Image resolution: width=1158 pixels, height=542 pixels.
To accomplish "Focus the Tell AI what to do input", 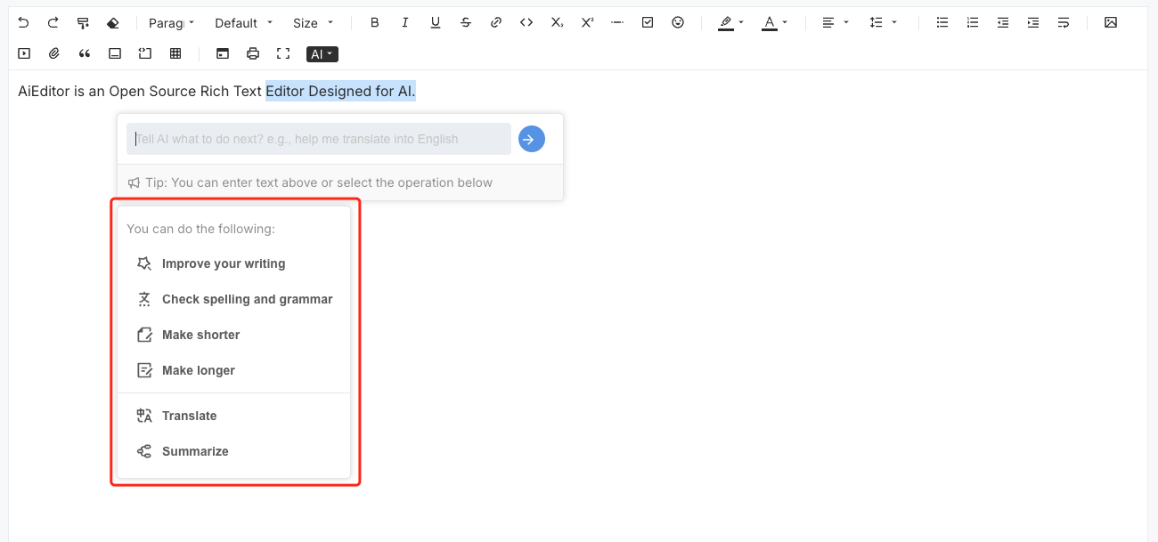I will 319,139.
